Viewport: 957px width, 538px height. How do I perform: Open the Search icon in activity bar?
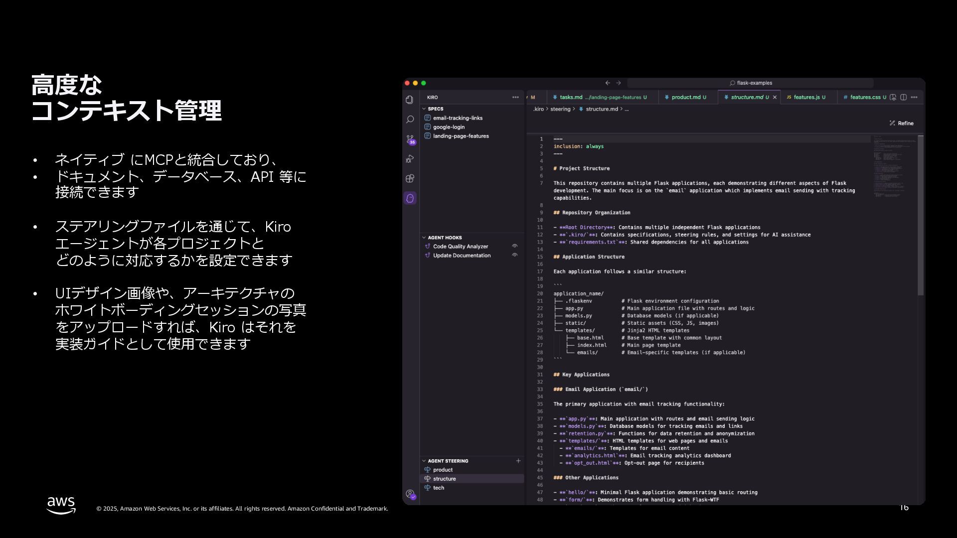(410, 120)
